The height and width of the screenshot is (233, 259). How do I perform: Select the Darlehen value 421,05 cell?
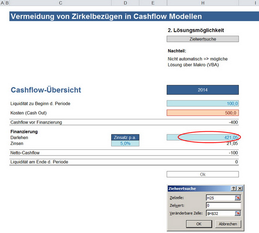click(x=203, y=137)
